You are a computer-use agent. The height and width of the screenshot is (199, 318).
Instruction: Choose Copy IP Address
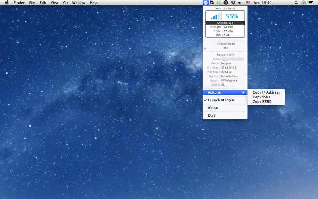[266, 92]
